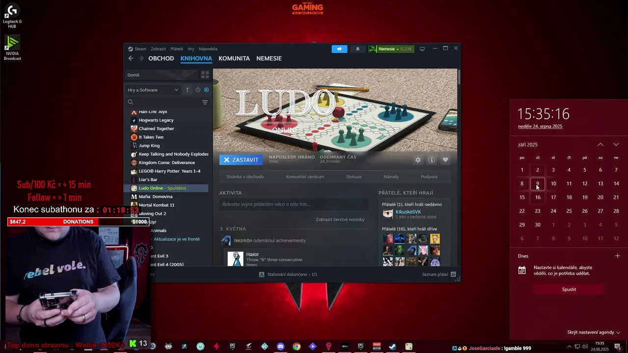Open friend KikuskoSVK profile
Viewport: 628px width, 353px height.
(408, 212)
